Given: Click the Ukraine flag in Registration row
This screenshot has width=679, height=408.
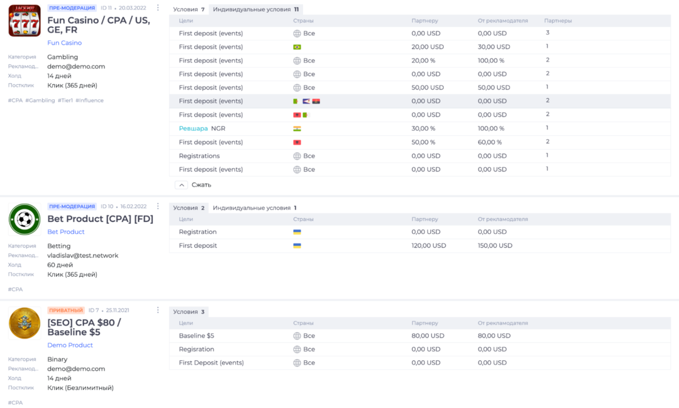Looking at the screenshot, I should pyautogui.click(x=297, y=232).
